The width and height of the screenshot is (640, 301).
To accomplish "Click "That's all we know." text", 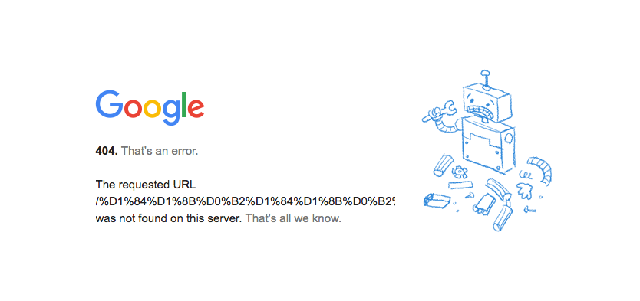I will [x=293, y=218].
